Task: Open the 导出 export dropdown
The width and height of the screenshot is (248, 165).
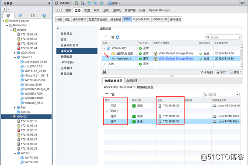Action: (222, 72)
